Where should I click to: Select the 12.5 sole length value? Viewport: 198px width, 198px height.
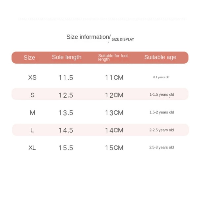pyautogui.click(x=66, y=95)
